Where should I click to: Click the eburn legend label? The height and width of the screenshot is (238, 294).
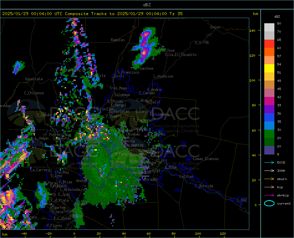click(282, 179)
